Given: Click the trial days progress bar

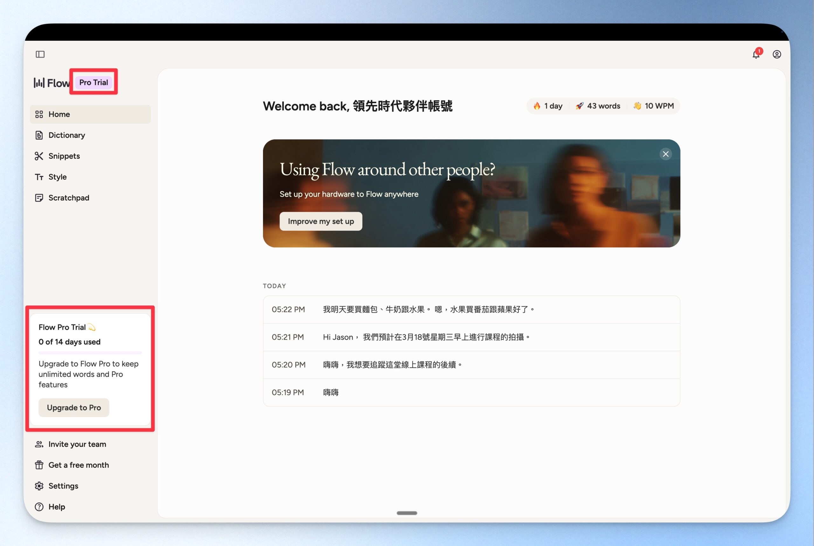Looking at the screenshot, I should (x=90, y=353).
